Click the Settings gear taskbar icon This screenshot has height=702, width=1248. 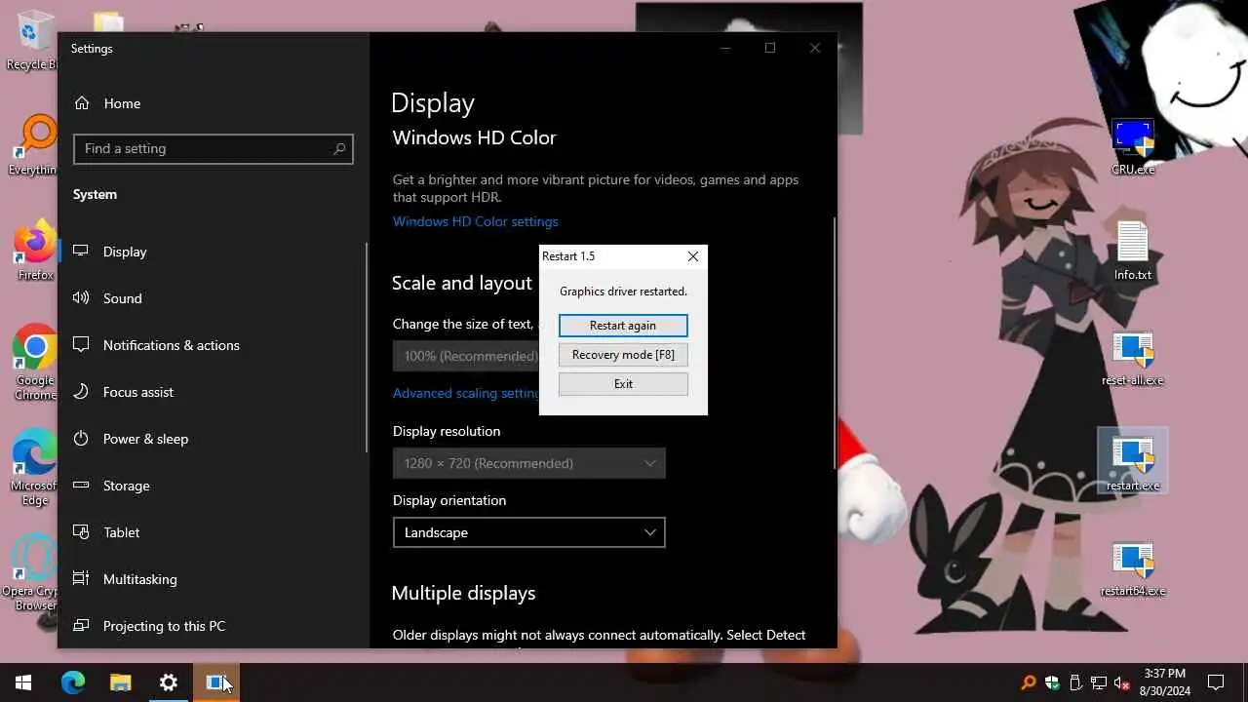168,682
